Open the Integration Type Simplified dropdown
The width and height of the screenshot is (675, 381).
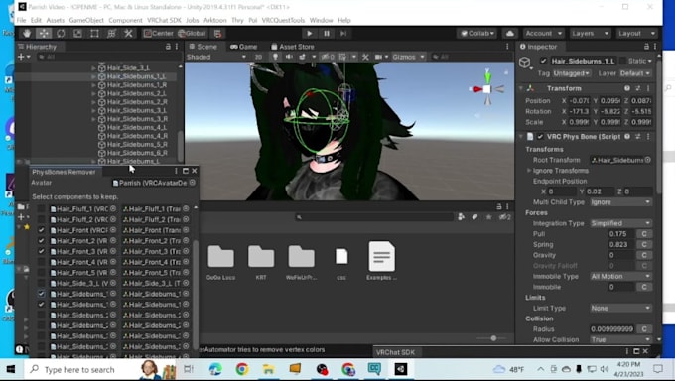tap(620, 223)
